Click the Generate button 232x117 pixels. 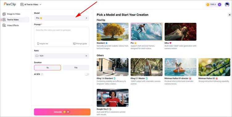click(62, 112)
